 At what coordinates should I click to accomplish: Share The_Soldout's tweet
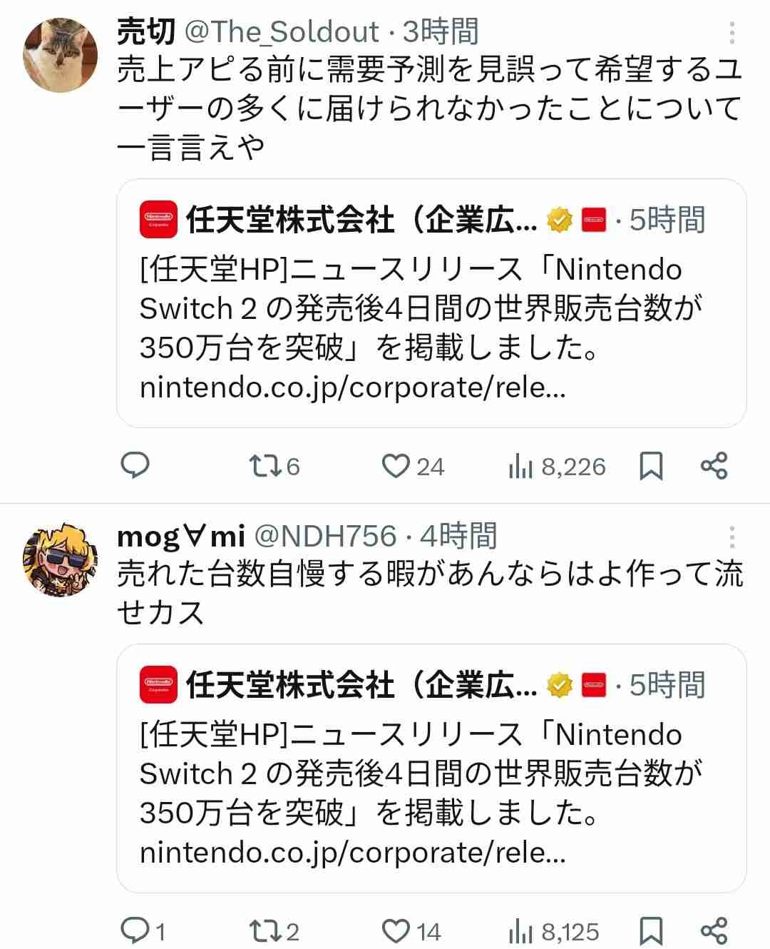click(x=714, y=467)
